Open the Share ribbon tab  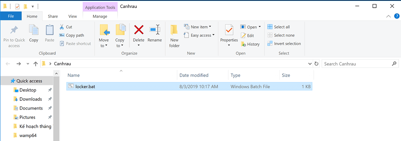click(53, 16)
